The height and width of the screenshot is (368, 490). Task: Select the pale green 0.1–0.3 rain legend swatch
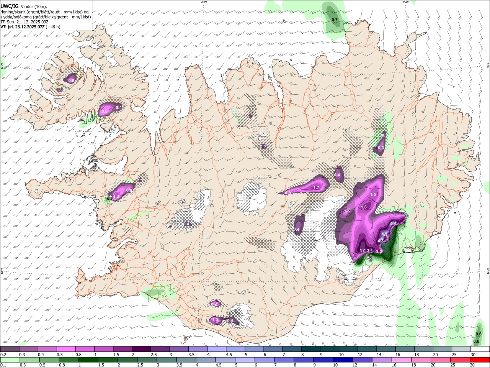click(10, 360)
